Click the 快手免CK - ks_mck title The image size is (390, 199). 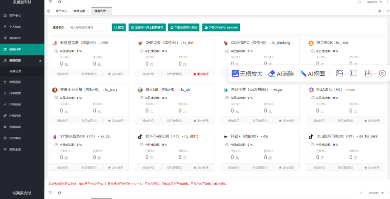point(332,43)
